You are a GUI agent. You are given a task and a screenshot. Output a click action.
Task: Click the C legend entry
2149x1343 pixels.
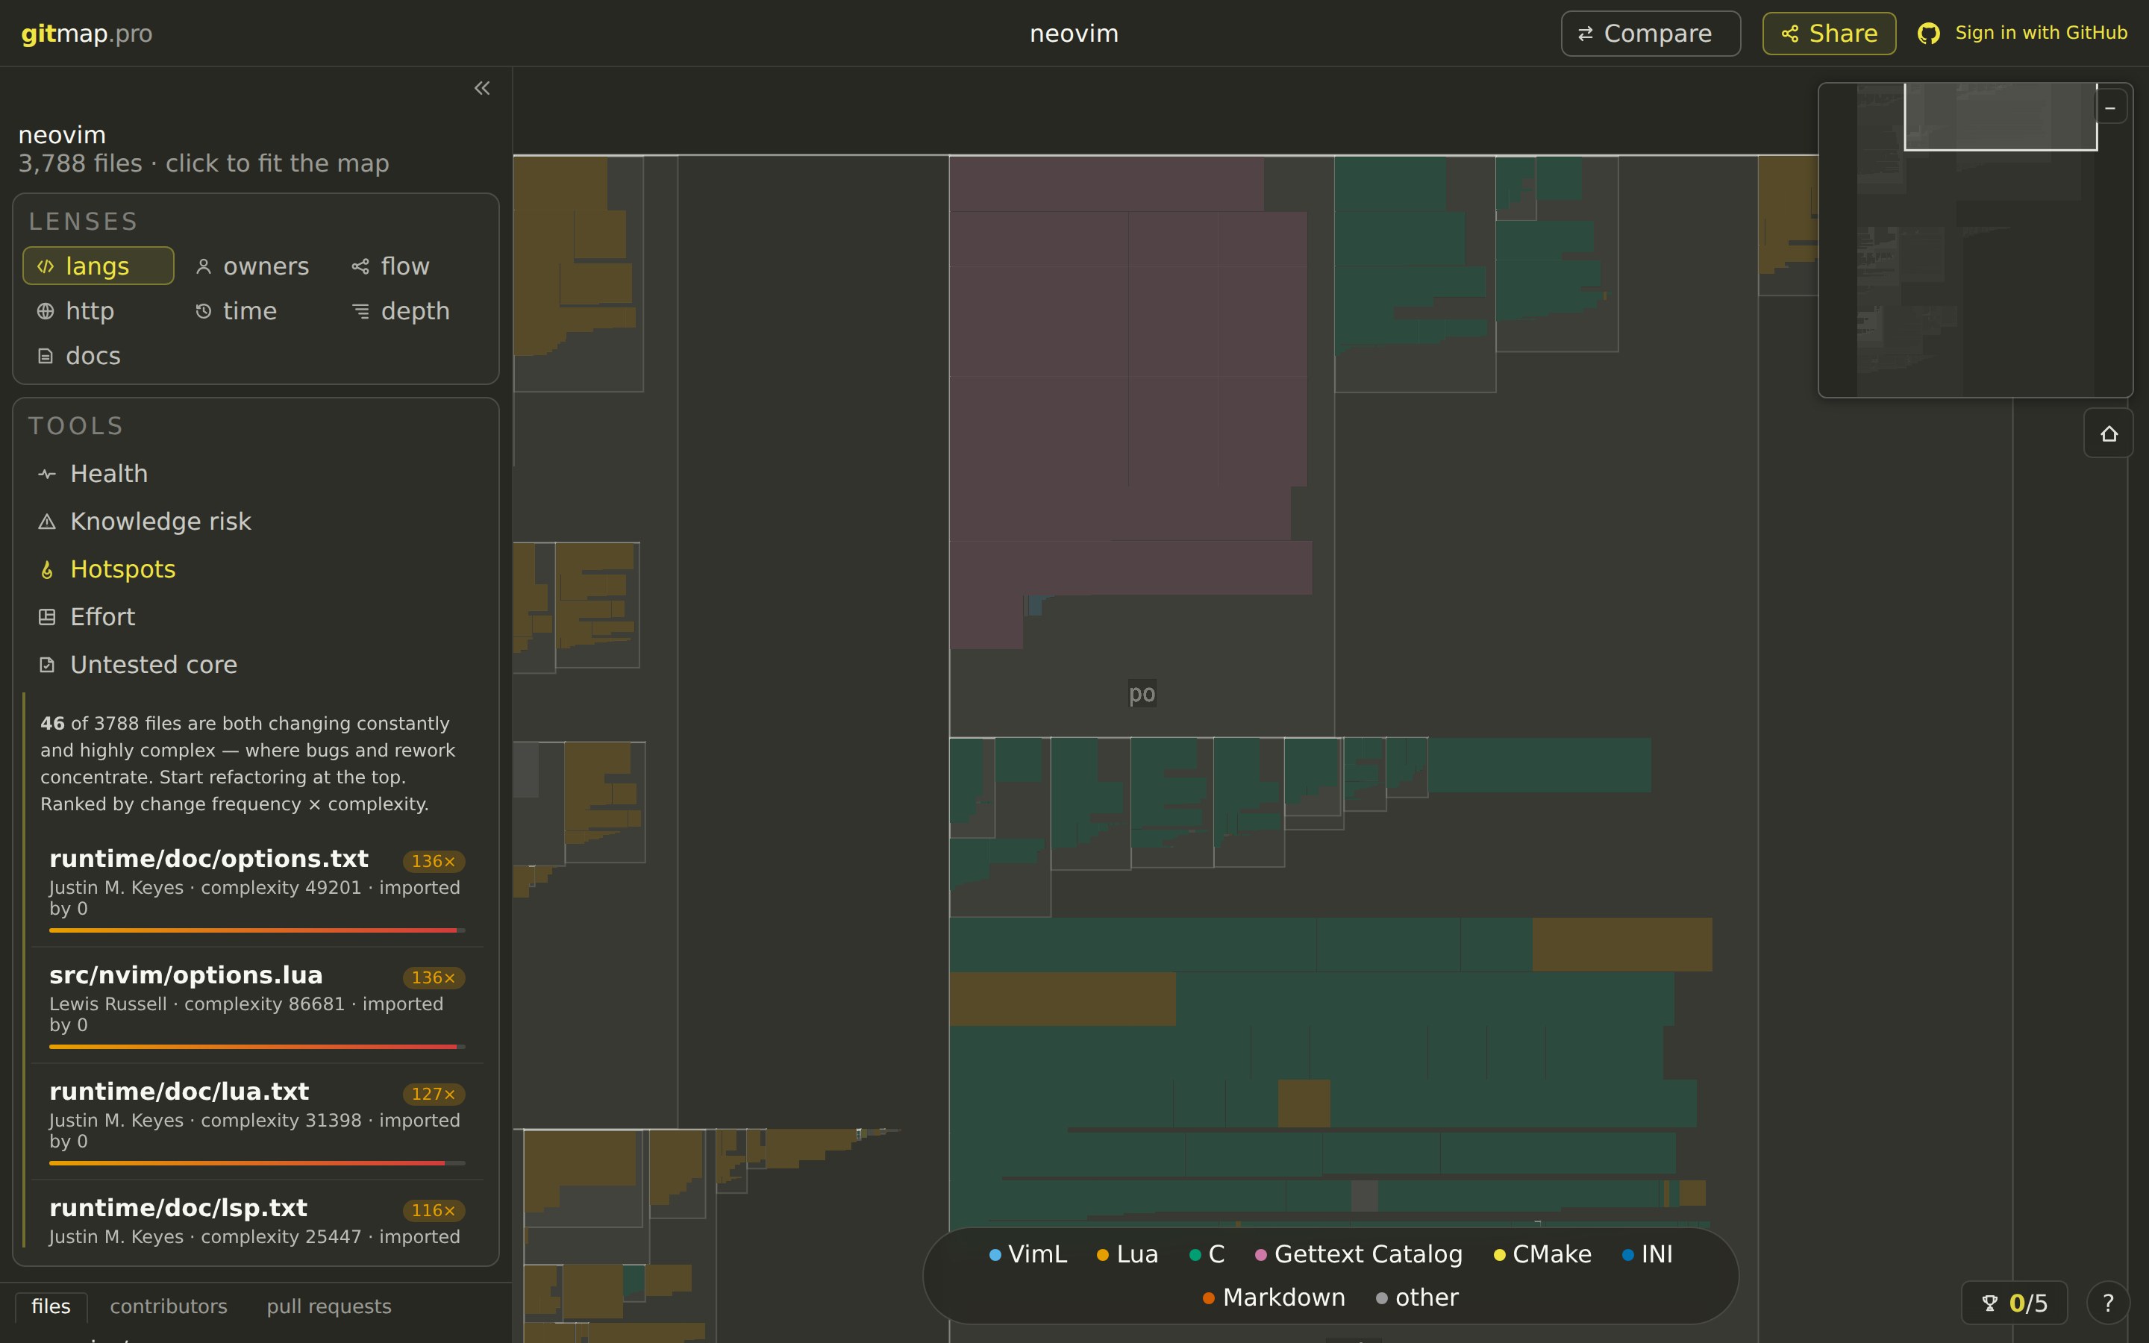1208,1254
